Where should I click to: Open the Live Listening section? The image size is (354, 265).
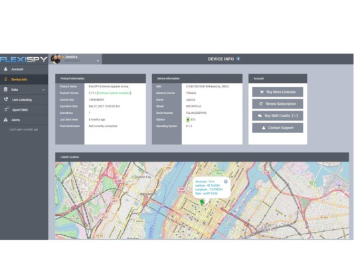click(24, 99)
